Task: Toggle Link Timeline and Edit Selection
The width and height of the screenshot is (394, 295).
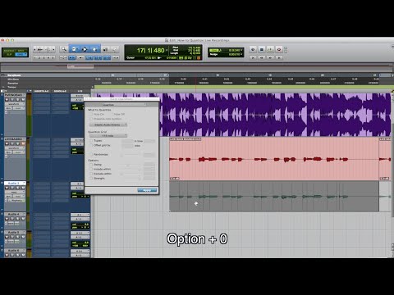Action: [x=89, y=57]
